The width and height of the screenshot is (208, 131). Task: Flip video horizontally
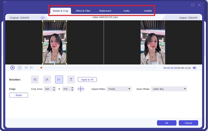59,79
